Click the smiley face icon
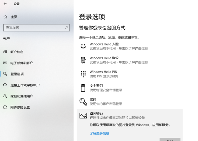 tap(83, 46)
